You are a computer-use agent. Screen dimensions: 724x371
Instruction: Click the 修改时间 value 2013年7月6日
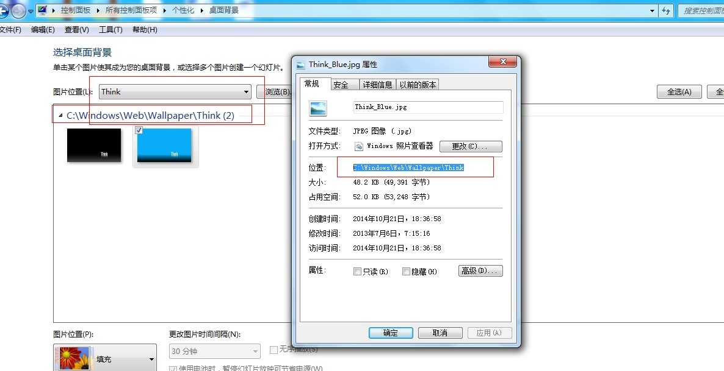pyautogui.click(x=391, y=233)
